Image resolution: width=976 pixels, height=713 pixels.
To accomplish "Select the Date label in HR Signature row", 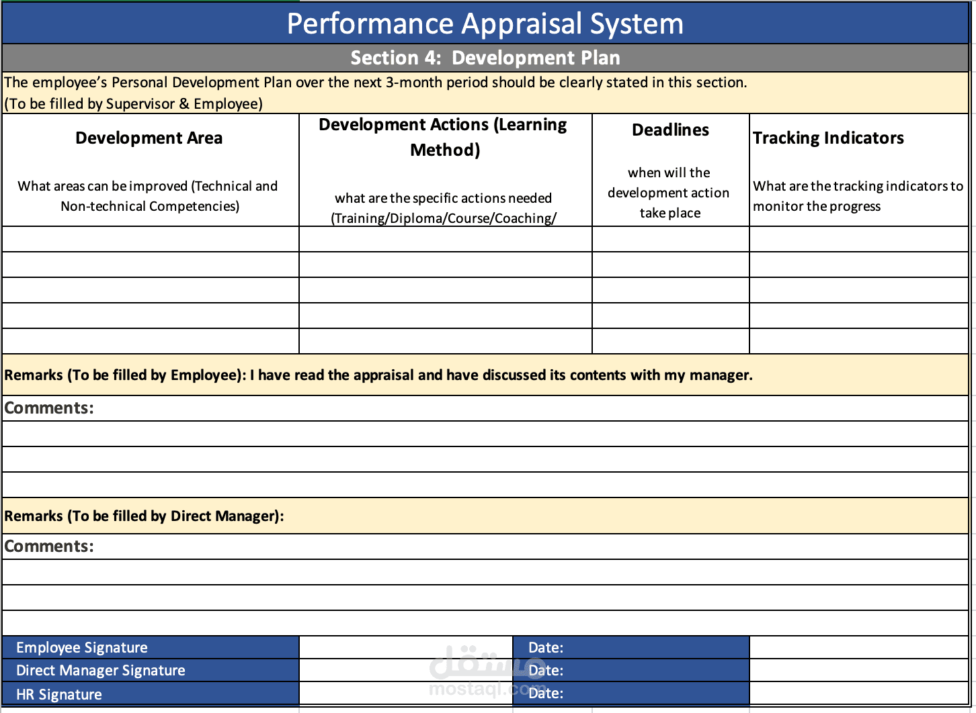I will click(x=631, y=694).
